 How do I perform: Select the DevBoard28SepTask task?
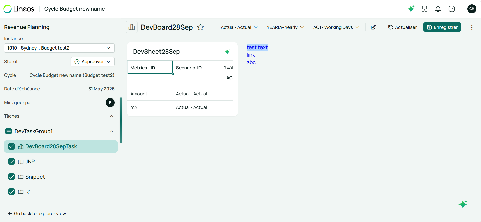pyautogui.click(x=61, y=146)
